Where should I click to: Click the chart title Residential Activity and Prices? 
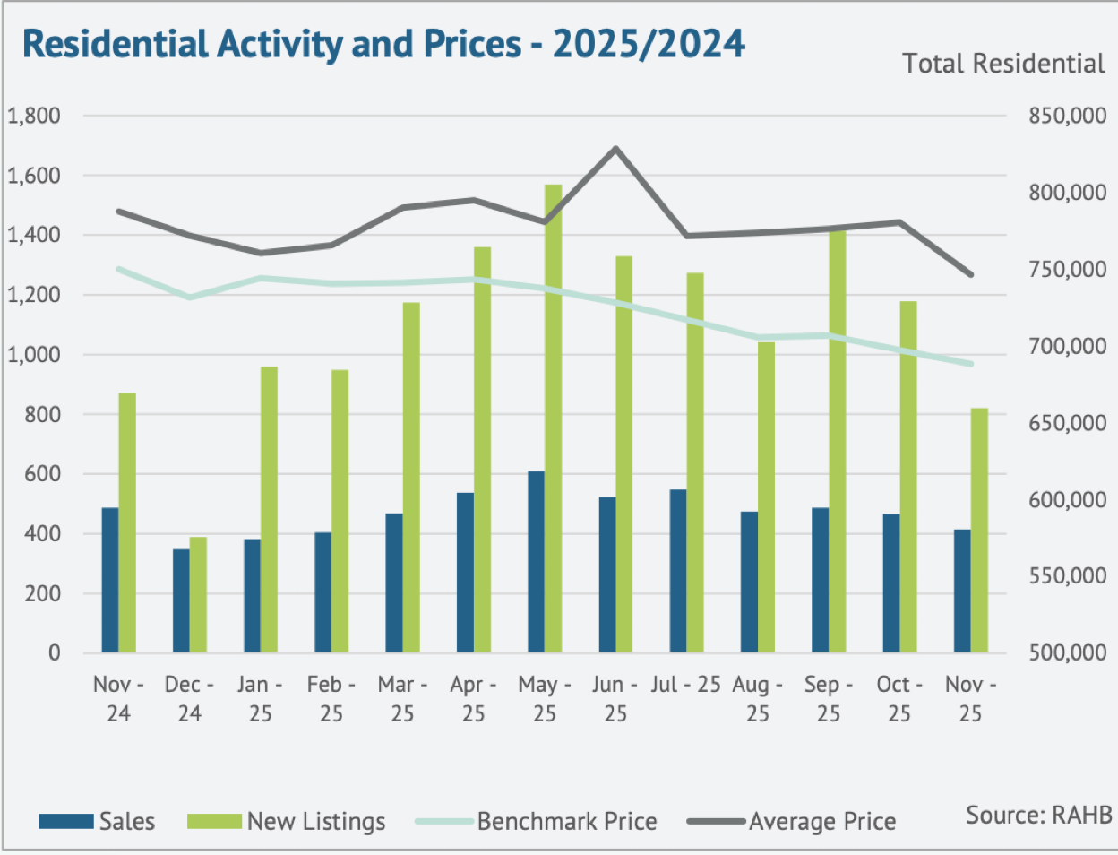tap(385, 43)
